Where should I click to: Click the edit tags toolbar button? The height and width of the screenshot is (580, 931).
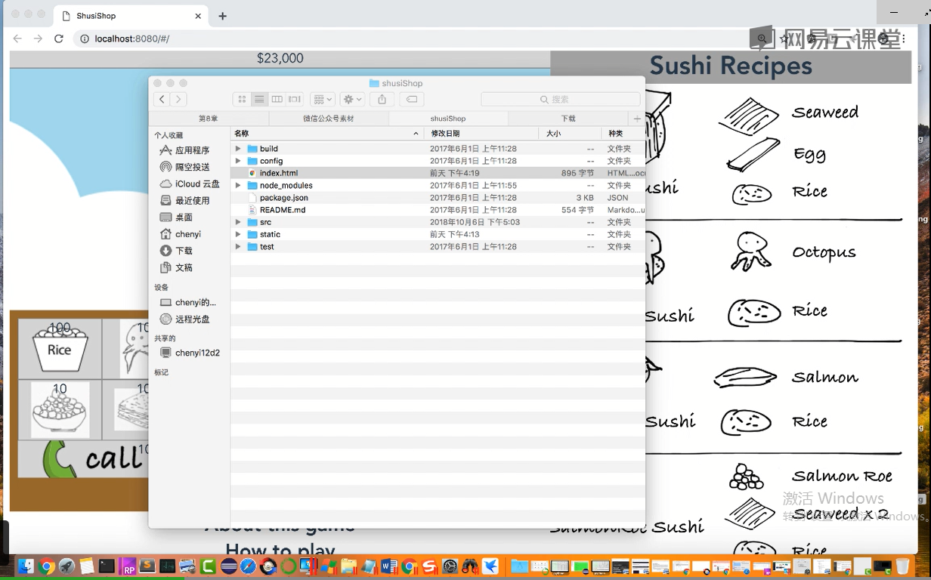411,100
